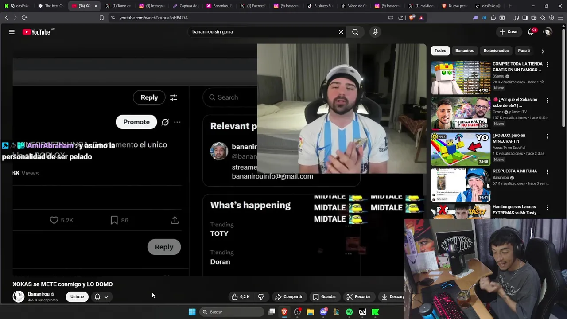Open a new browser tab
Viewport: 567px width, 319px height.
click(510, 6)
